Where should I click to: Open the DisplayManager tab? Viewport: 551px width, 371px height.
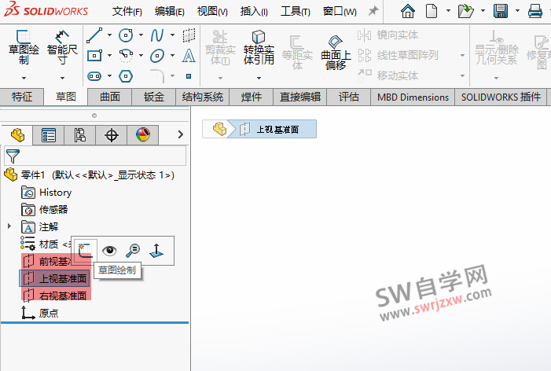pos(143,135)
